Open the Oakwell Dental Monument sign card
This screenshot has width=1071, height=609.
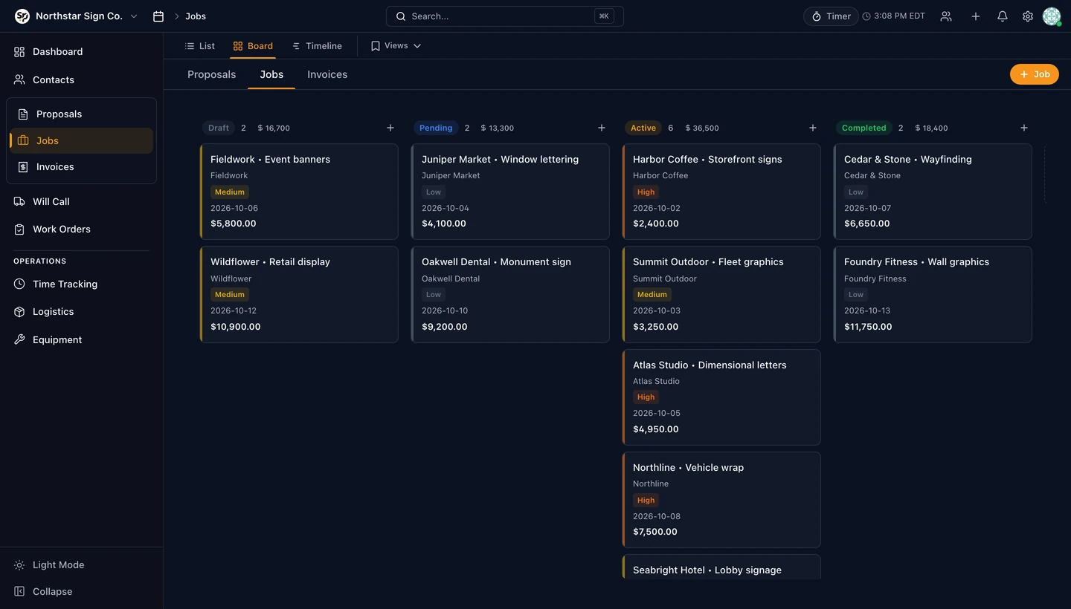coord(510,294)
